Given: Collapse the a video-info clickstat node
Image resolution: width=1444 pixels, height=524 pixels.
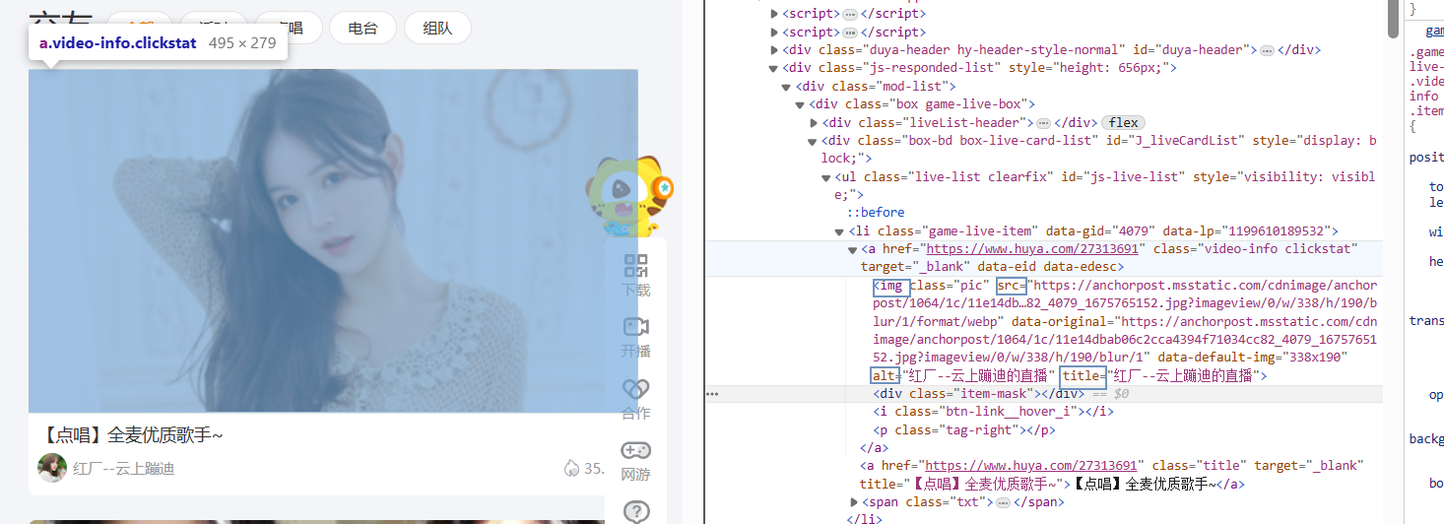Looking at the screenshot, I should [x=853, y=249].
